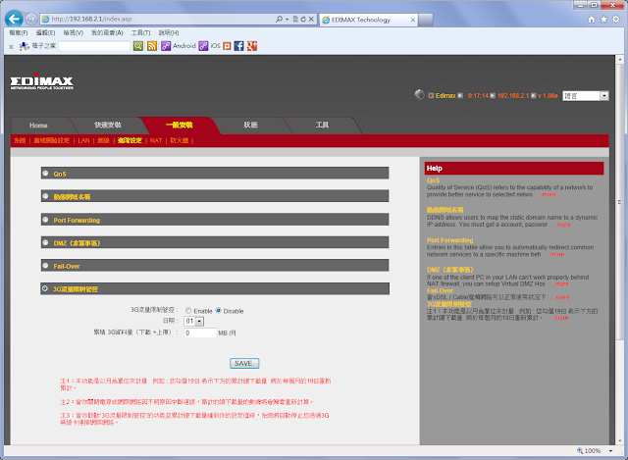Open the 防火牆 submenu link
628x460 pixels.
(179, 140)
